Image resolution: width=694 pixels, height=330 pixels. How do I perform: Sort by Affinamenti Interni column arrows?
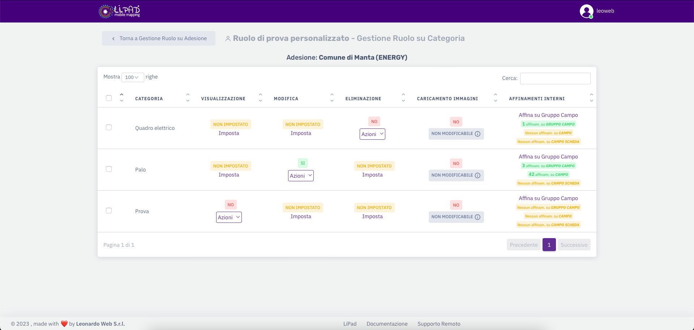591,98
